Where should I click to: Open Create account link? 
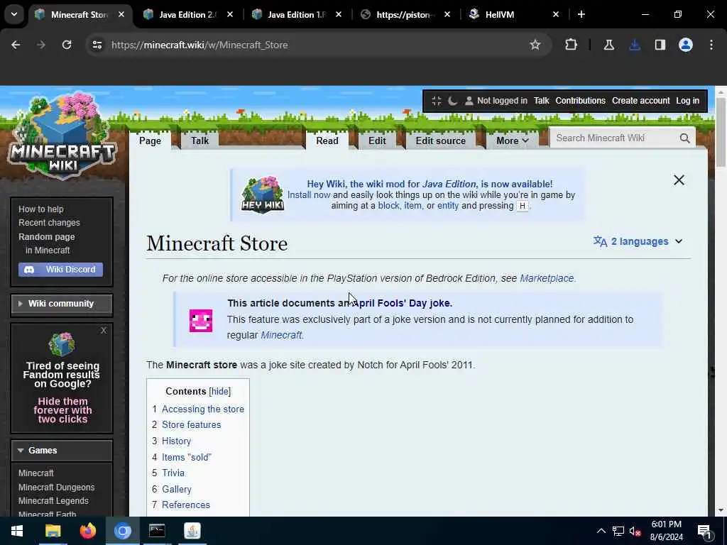click(x=641, y=101)
